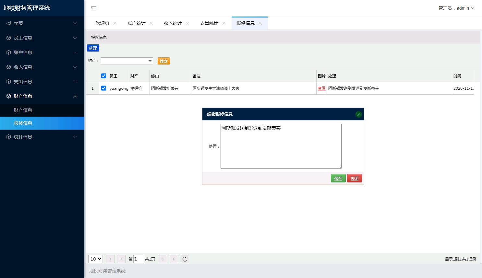Open 报修信息 submenu item in sidebar

(x=42, y=123)
